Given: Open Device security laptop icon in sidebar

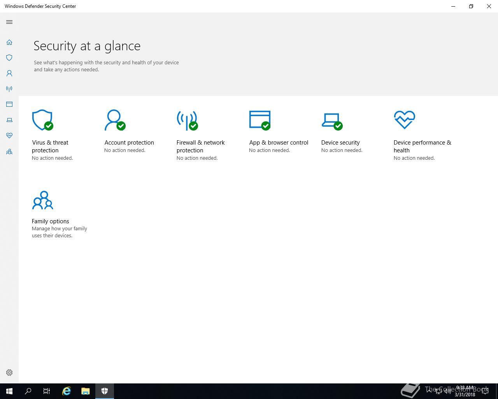Looking at the screenshot, I should click(9, 120).
